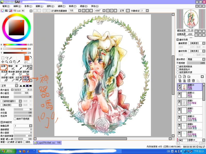
Task: Open the 繪畫品質 quality dropdown
Action: pyautogui.click(x=30, y=126)
